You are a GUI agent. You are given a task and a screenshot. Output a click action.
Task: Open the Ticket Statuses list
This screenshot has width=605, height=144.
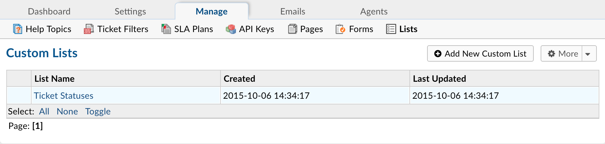pos(64,96)
